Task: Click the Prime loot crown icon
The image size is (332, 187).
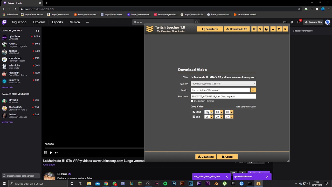Action: [x=285, y=22]
